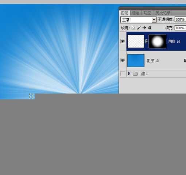The height and width of the screenshot is (175, 186).
Task: Toggle the mask link icon on 图层 14
Action: [x=146, y=41]
